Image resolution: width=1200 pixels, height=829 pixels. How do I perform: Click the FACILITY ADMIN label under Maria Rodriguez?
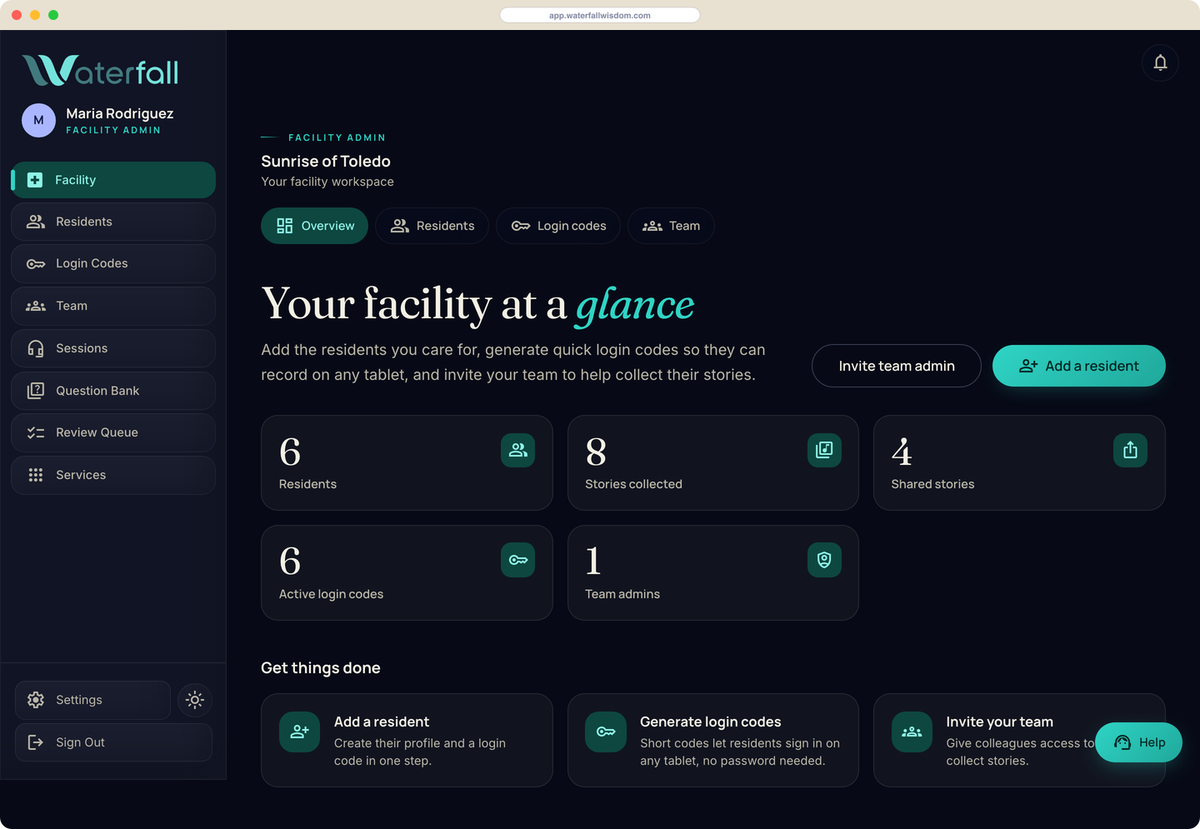tap(113, 130)
